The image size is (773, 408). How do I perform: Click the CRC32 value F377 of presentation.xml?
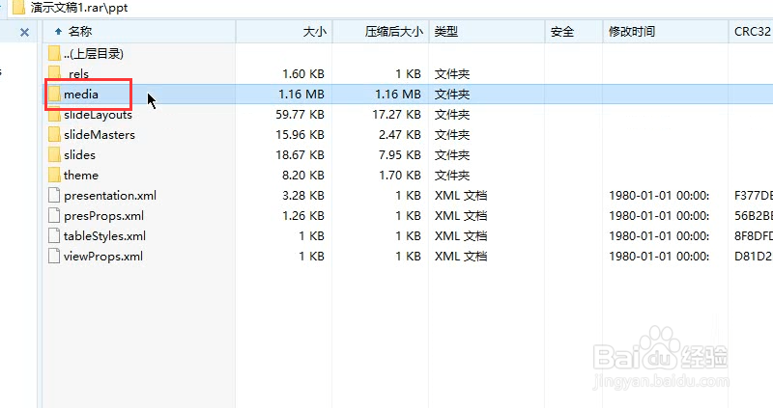[x=754, y=196]
